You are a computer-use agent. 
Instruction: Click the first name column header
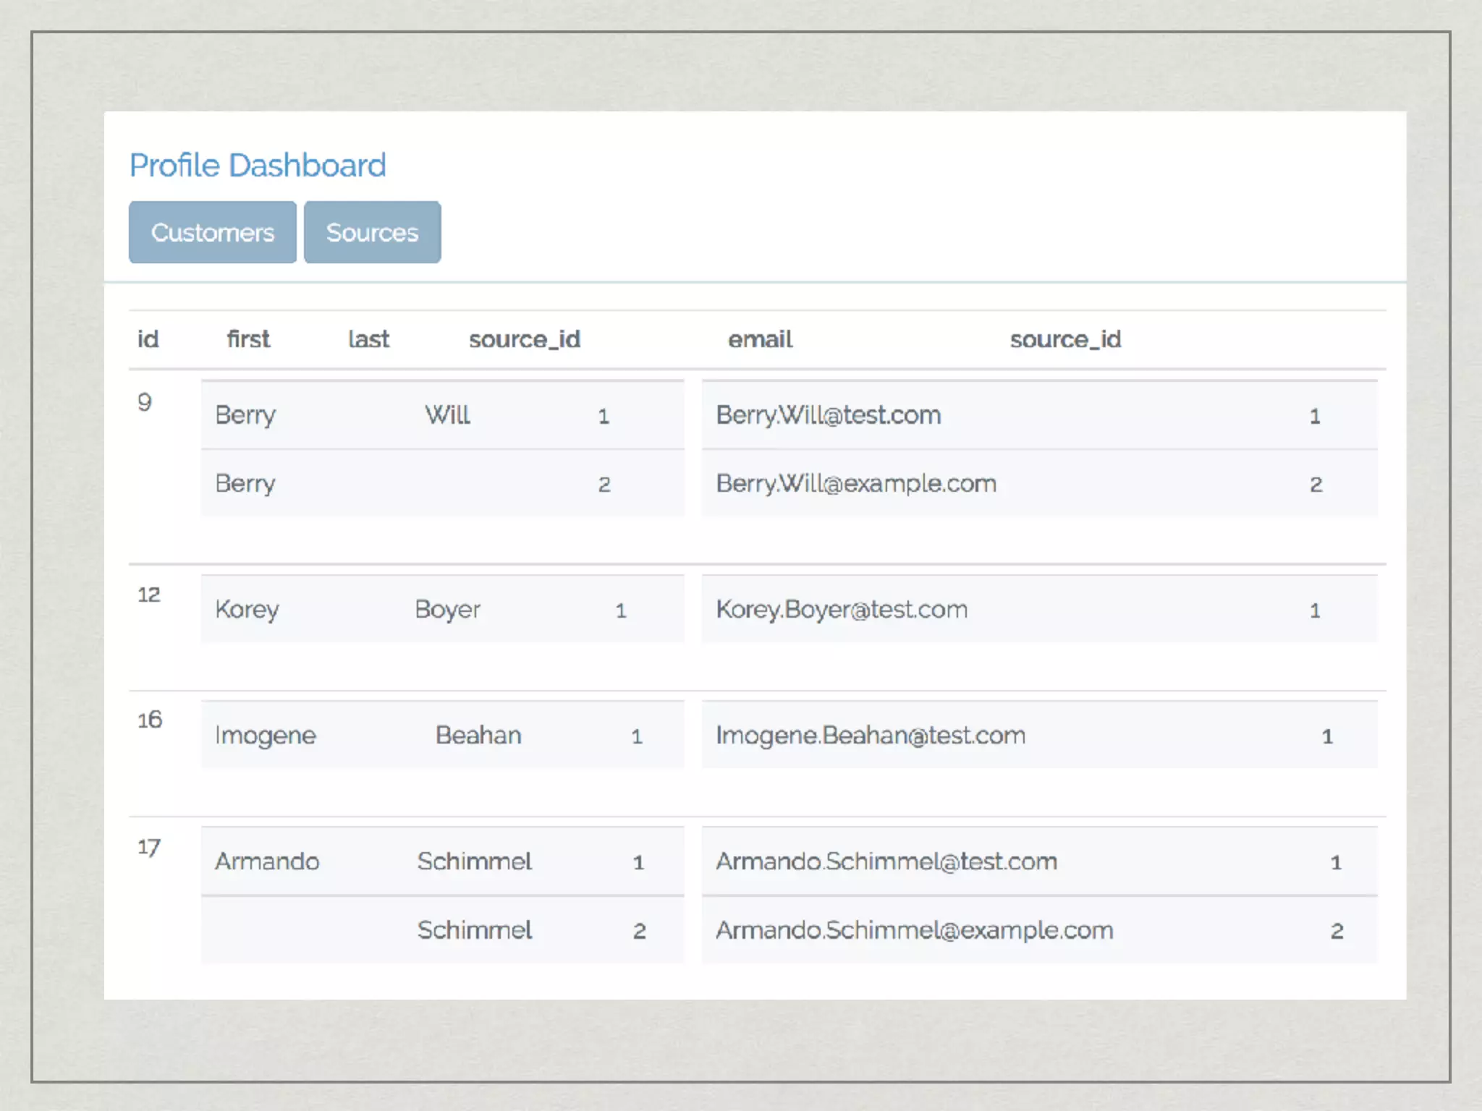coord(248,339)
